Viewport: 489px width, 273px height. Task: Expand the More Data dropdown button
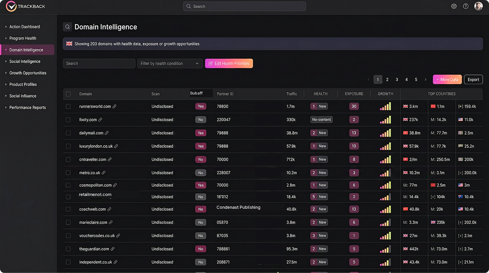point(447,80)
